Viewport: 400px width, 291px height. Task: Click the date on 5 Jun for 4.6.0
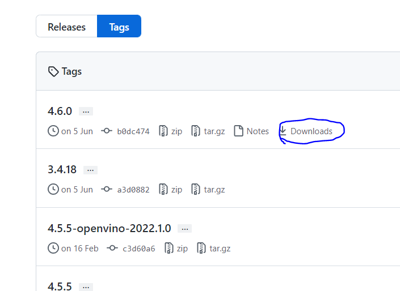(77, 131)
